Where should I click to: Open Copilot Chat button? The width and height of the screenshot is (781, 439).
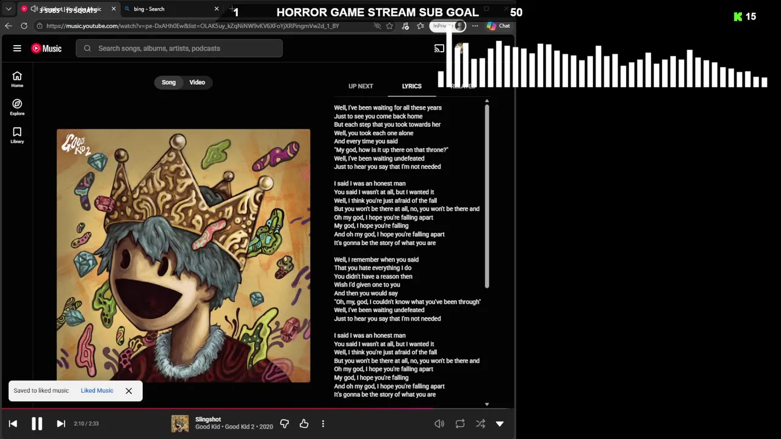[498, 26]
